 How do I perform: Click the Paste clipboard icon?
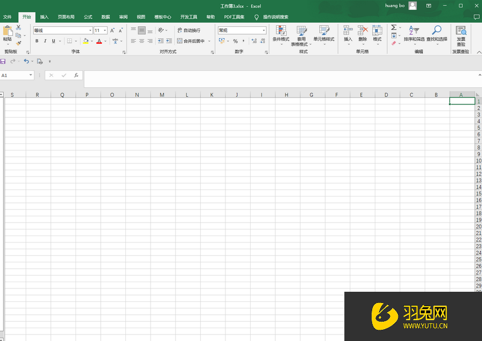[x=7, y=31]
